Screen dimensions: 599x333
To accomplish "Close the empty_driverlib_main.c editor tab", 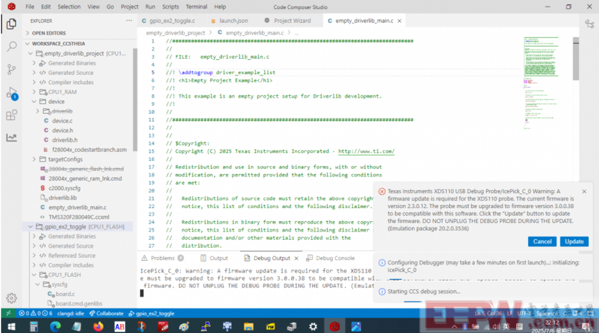I will (x=400, y=20).
